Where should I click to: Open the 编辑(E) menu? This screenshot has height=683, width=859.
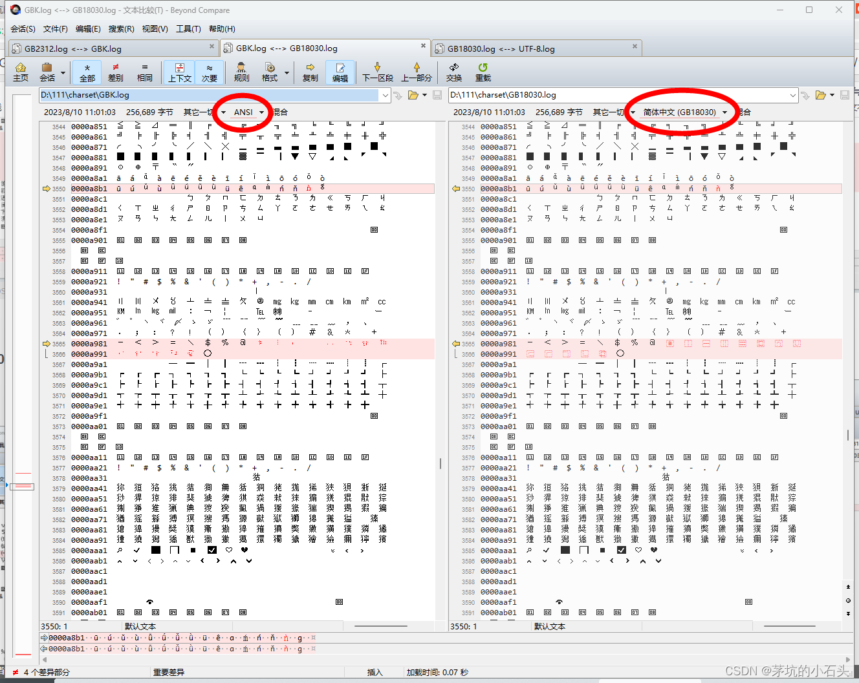[x=88, y=28]
